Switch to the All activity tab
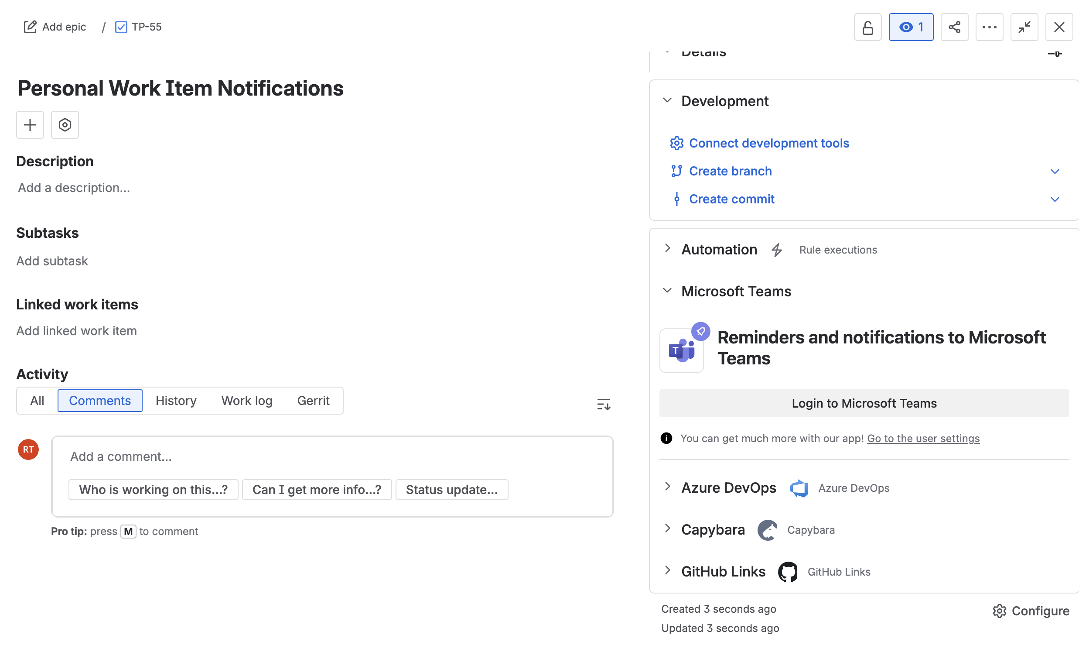Image resolution: width=1079 pixels, height=652 pixels. (x=37, y=401)
